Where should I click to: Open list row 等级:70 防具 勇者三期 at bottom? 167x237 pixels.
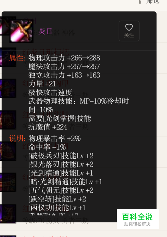(55, 221)
